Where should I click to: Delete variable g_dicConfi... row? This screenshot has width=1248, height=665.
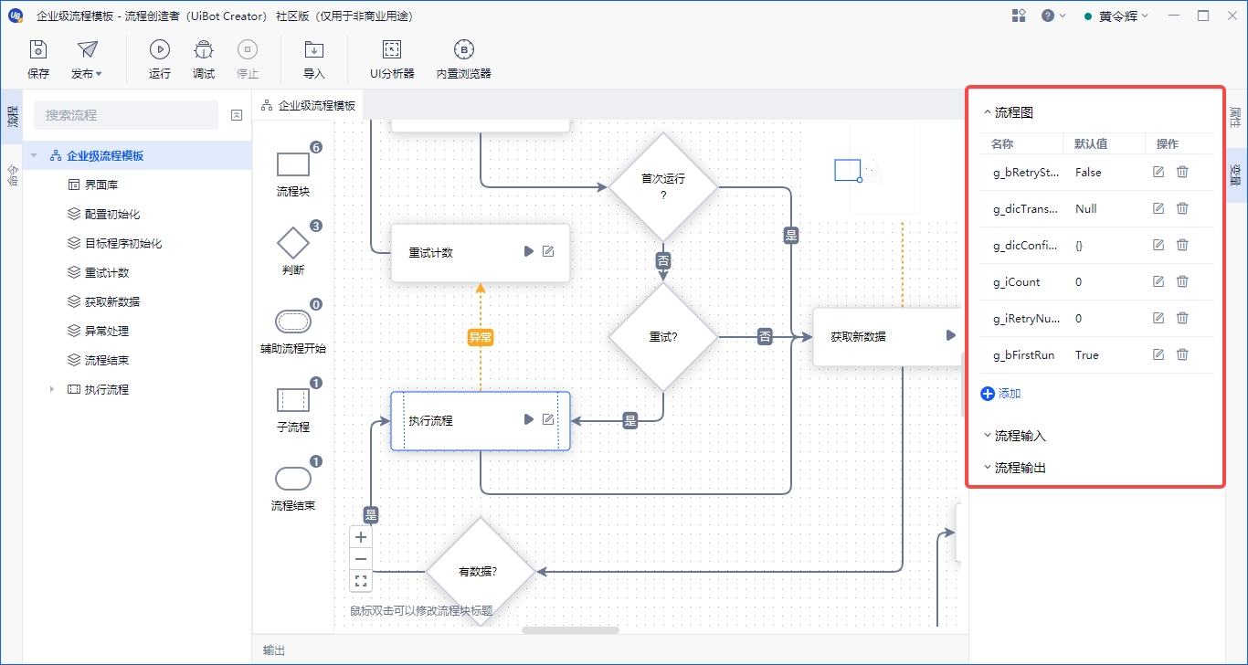click(1182, 245)
